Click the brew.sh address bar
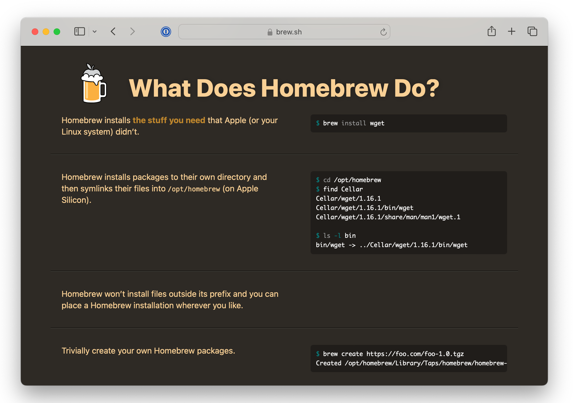Image resolution: width=573 pixels, height=403 pixels. click(x=289, y=32)
